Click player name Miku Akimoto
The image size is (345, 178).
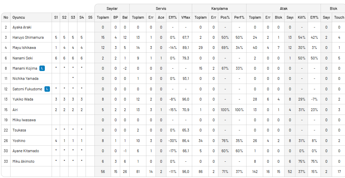(23, 161)
